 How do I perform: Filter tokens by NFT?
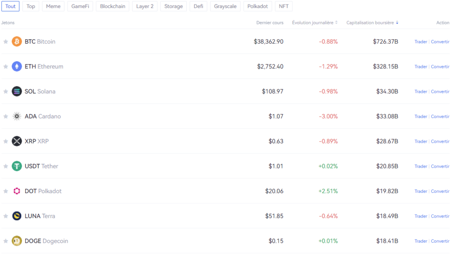[284, 6]
